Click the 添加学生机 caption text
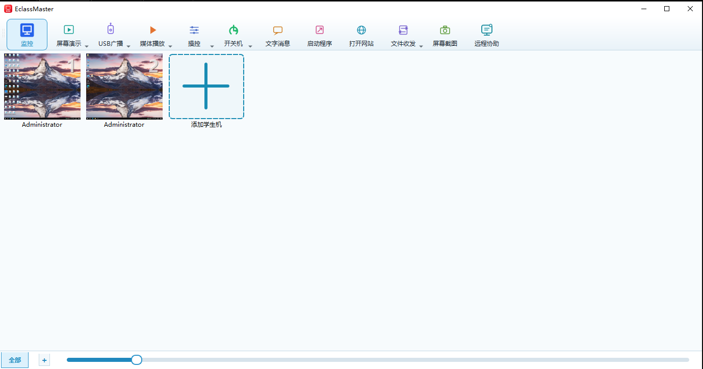Image resolution: width=703 pixels, height=369 pixels. [206, 125]
